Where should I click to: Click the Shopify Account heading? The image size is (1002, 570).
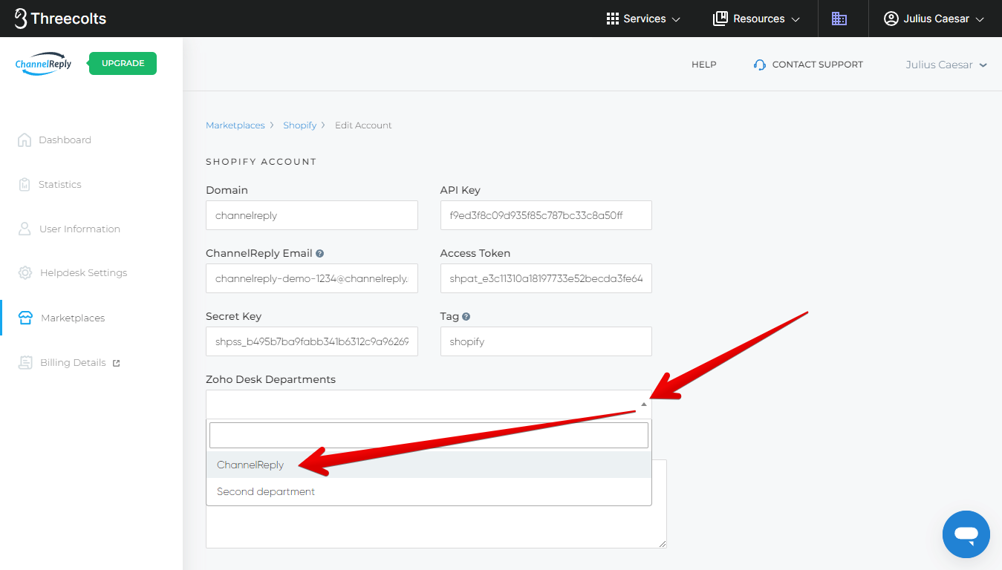[261, 162]
